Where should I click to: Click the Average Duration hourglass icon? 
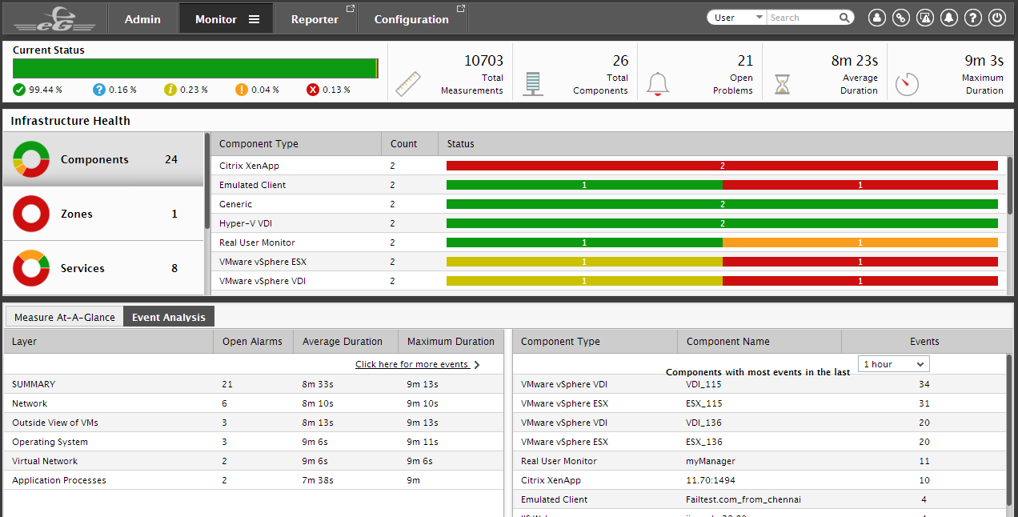tap(782, 84)
